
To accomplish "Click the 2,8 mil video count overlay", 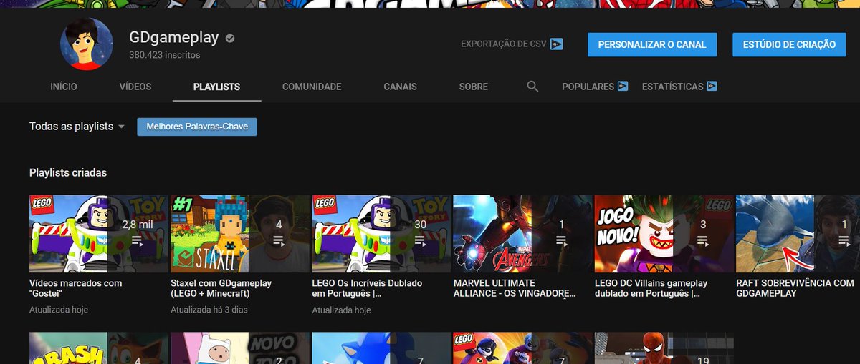I will 138,225.
